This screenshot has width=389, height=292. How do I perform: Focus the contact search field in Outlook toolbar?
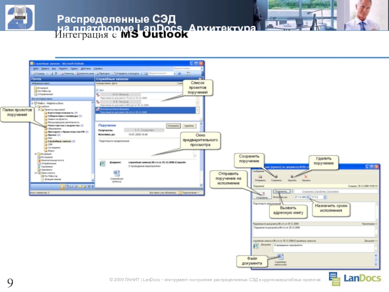pyautogui.click(x=161, y=73)
